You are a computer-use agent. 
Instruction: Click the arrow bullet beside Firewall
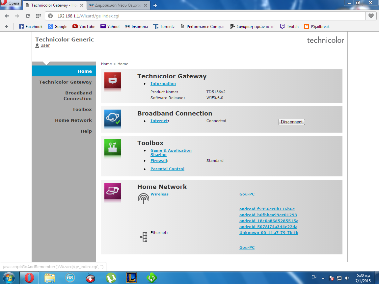tap(145, 161)
